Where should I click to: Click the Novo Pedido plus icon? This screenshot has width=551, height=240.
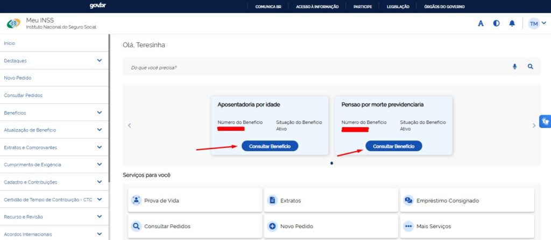[x=272, y=227]
